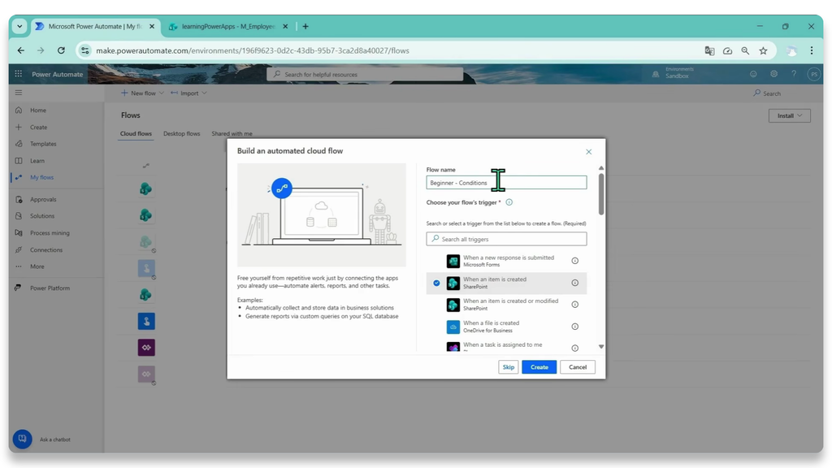832x468 pixels.
Task: Open Power Platform in sidebar
Action: click(50, 288)
